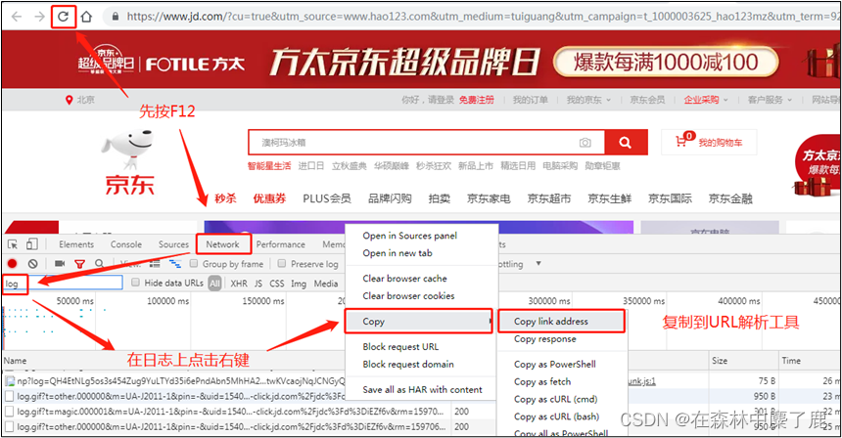Expand the Copy submenu arrow
The width and height of the screenshot is (842, 438).
pyautogui.click(x=490, y=321)
